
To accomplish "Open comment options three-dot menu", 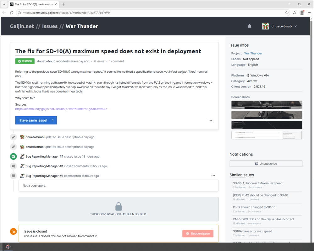I will (213, 175).
